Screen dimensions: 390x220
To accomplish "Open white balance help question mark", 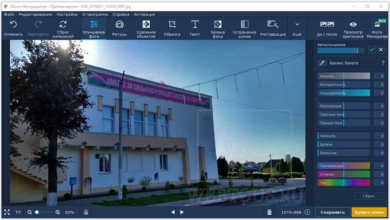I will [383, 63].
